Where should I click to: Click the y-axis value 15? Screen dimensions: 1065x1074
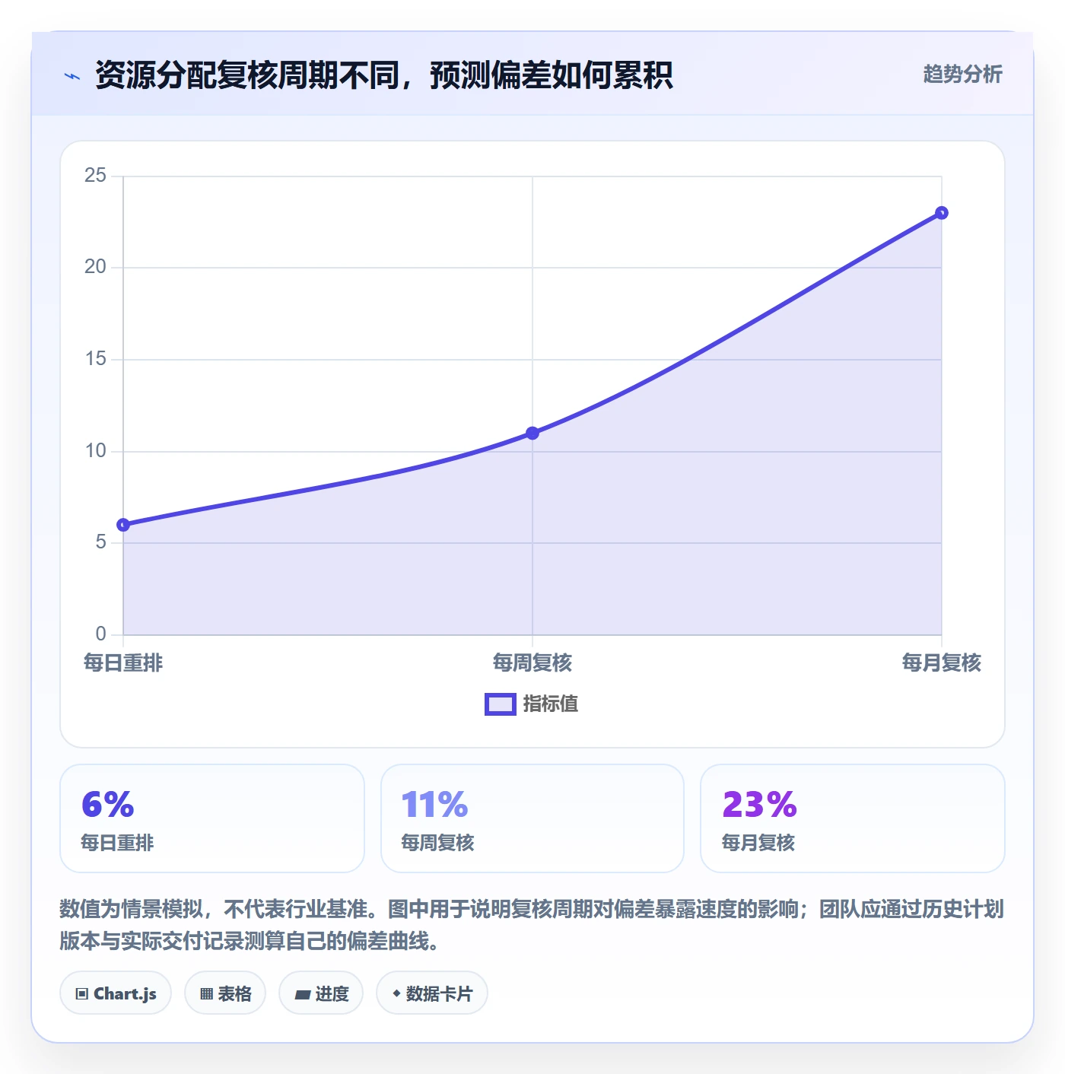click(95, 359)
